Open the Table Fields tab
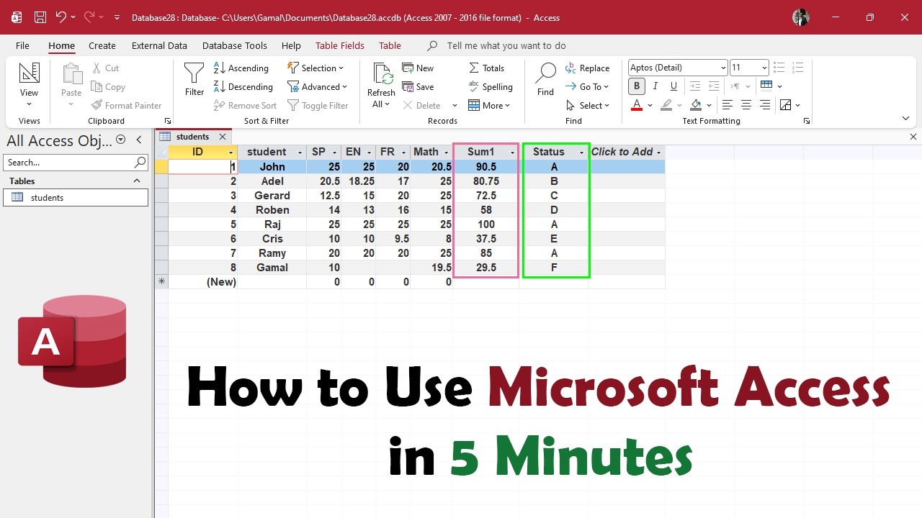The image size is (922, 518). click(340, 45)
